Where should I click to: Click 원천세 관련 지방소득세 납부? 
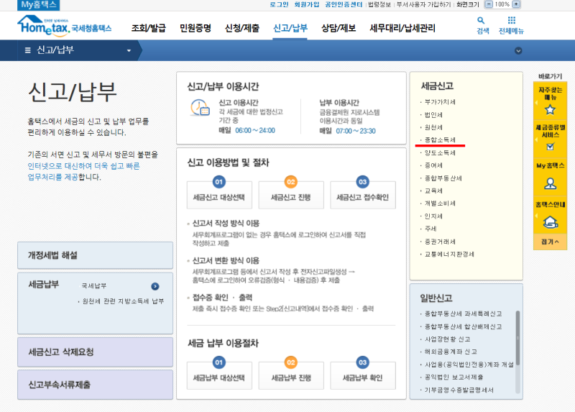pyautogui.click(x=123, y=301)
